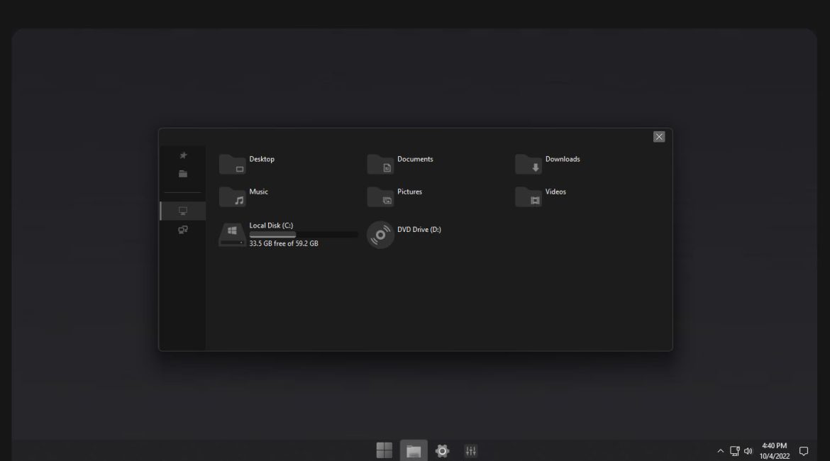Open the Desktop folder

[x=232, y=164]
